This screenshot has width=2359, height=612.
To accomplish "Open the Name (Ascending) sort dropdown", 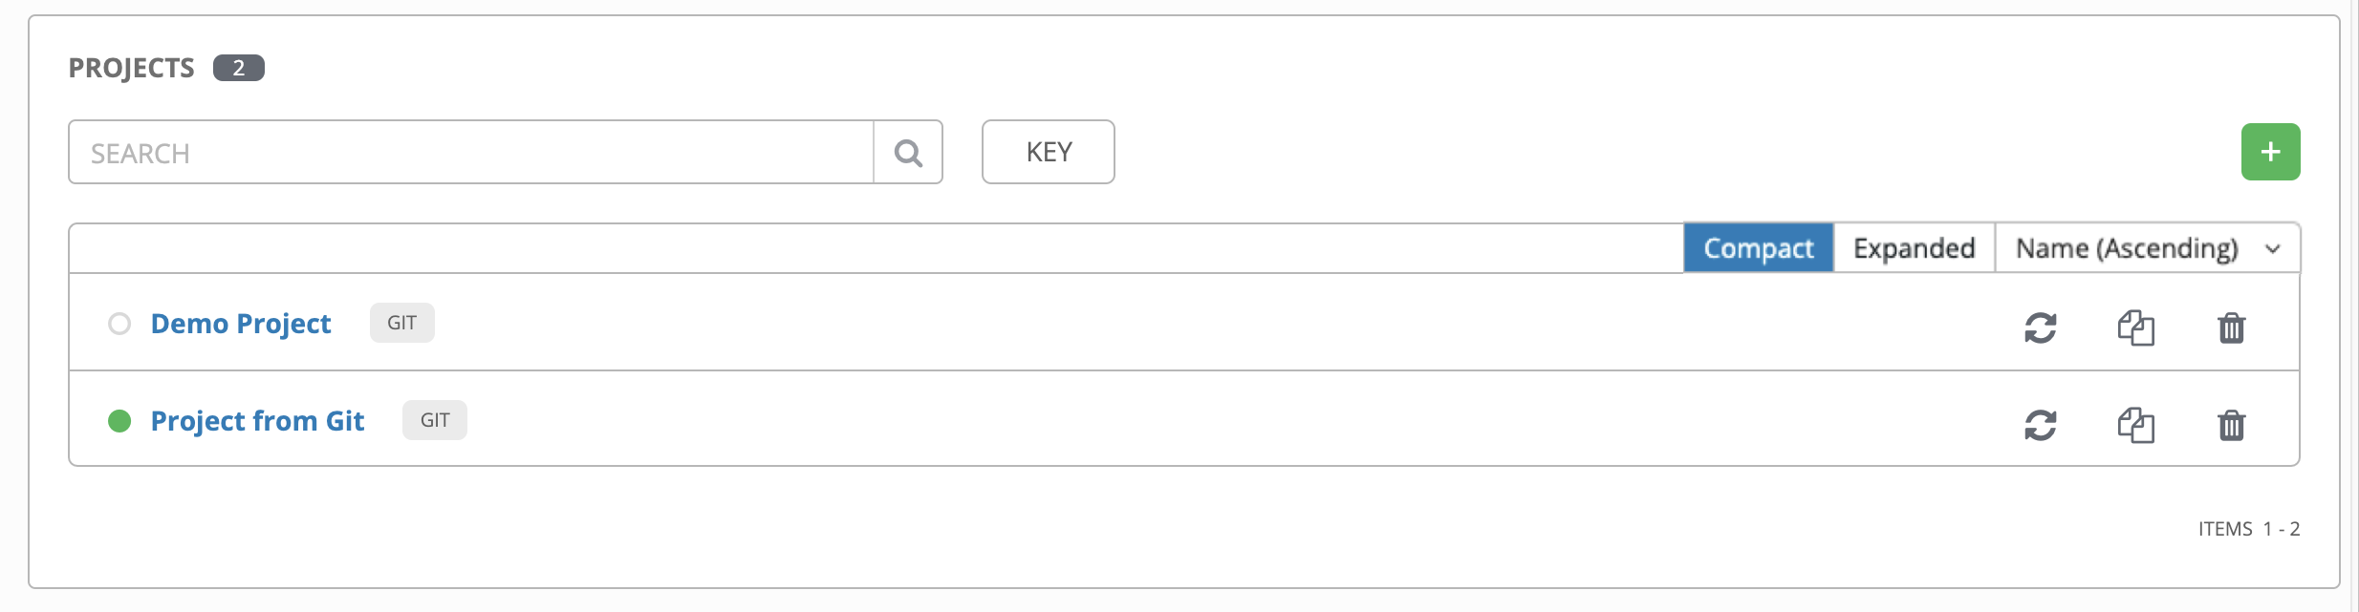I will click(2147, 248).
